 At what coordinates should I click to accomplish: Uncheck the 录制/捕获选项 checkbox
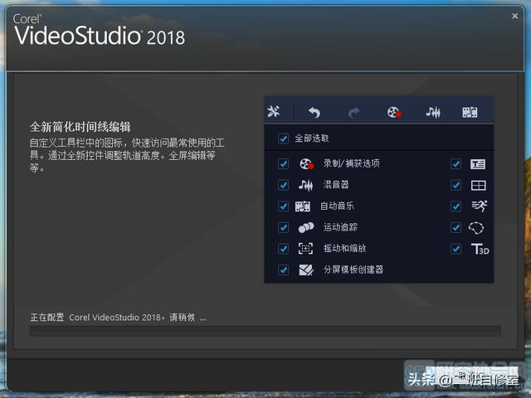pos(284,164)
